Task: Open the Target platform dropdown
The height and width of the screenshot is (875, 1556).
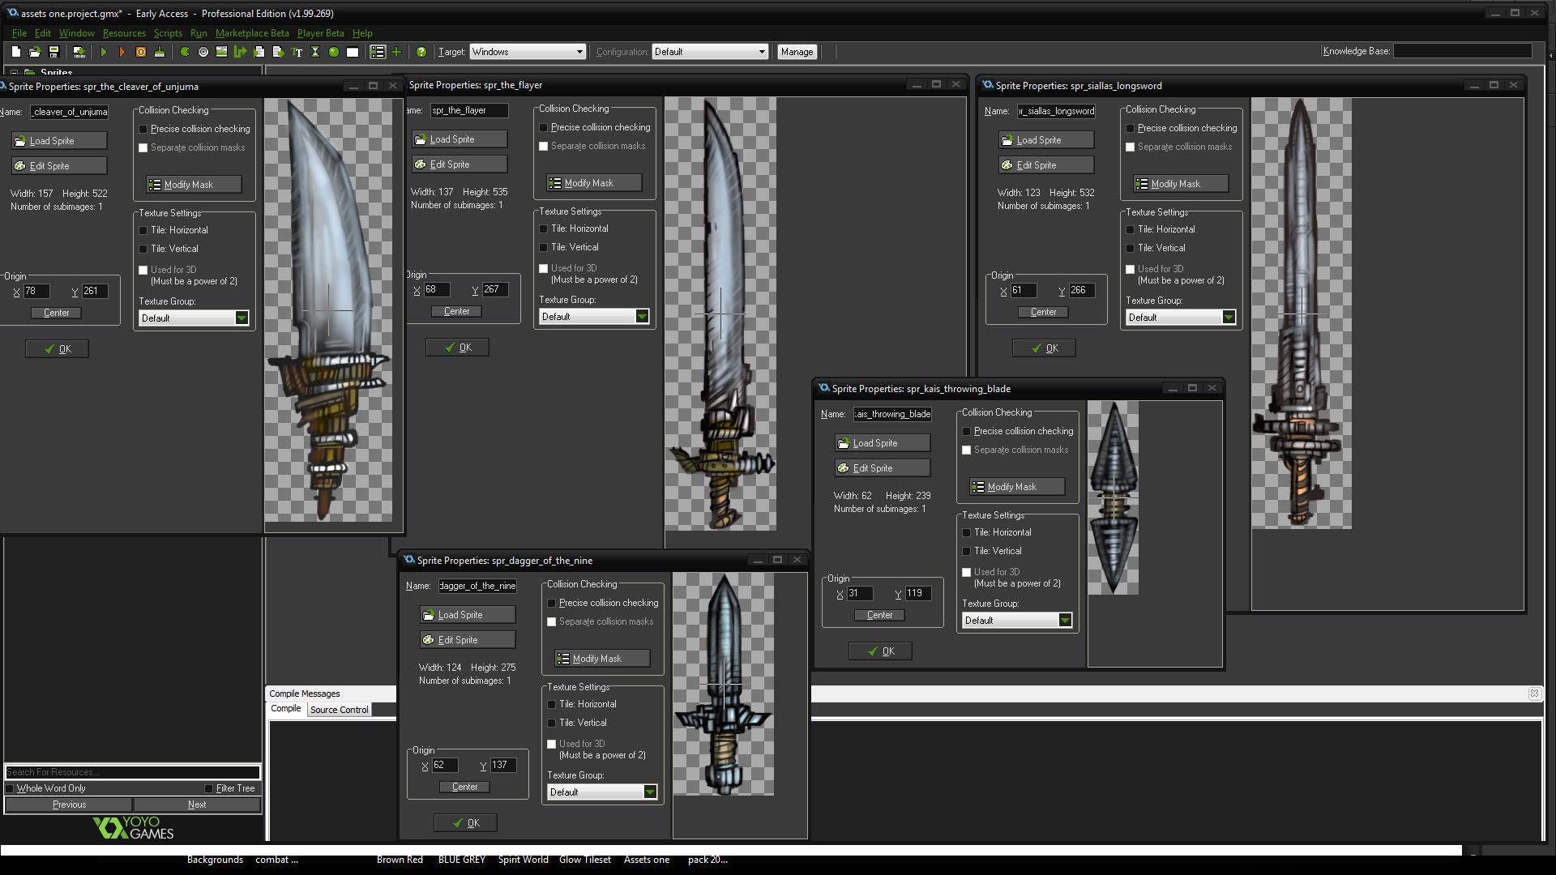Action: point(580,51)
